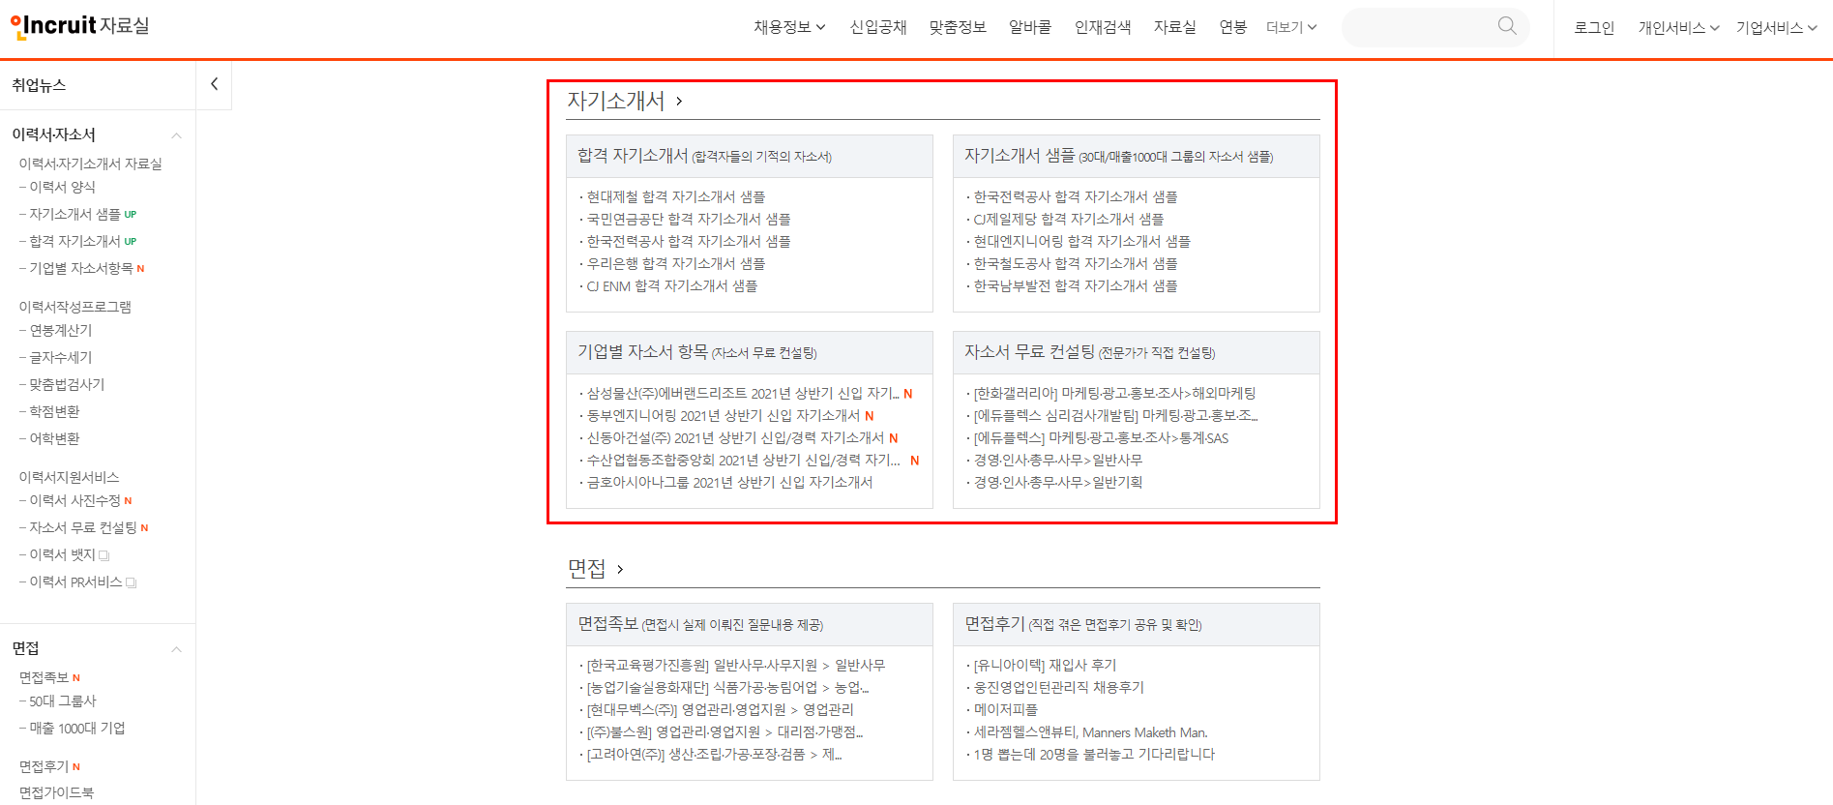Viewport: 1833px width, 805px height.
Task: Open the 채용정보 dropdown menu
Action: coord(789,27)
